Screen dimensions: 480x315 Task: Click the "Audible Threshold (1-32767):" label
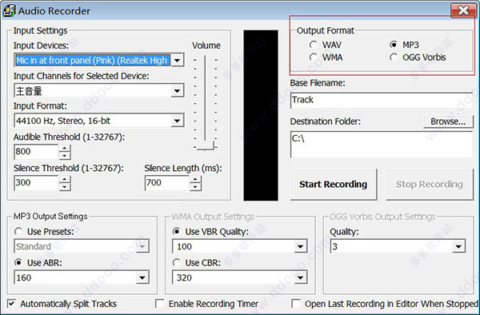click(69, 137)
